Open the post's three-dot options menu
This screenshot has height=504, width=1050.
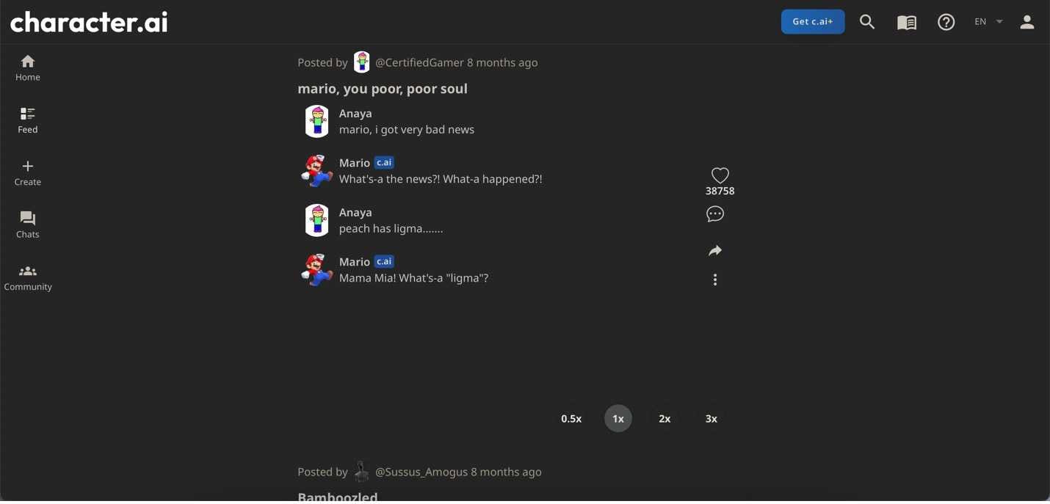click(x=715, y=280)
